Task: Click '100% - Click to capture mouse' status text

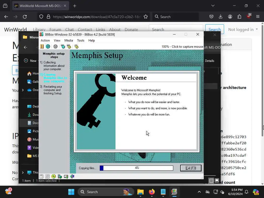Action: pos(182,47)
